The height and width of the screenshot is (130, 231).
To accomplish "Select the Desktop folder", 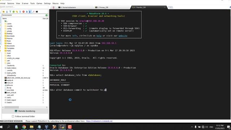I will point(10,34).
